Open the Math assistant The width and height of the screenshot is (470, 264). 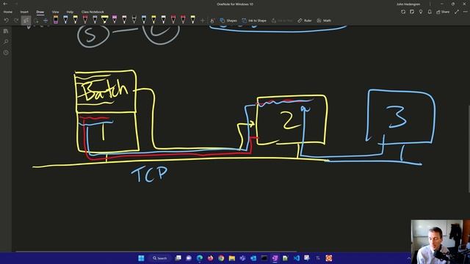(x=324, y=21)
